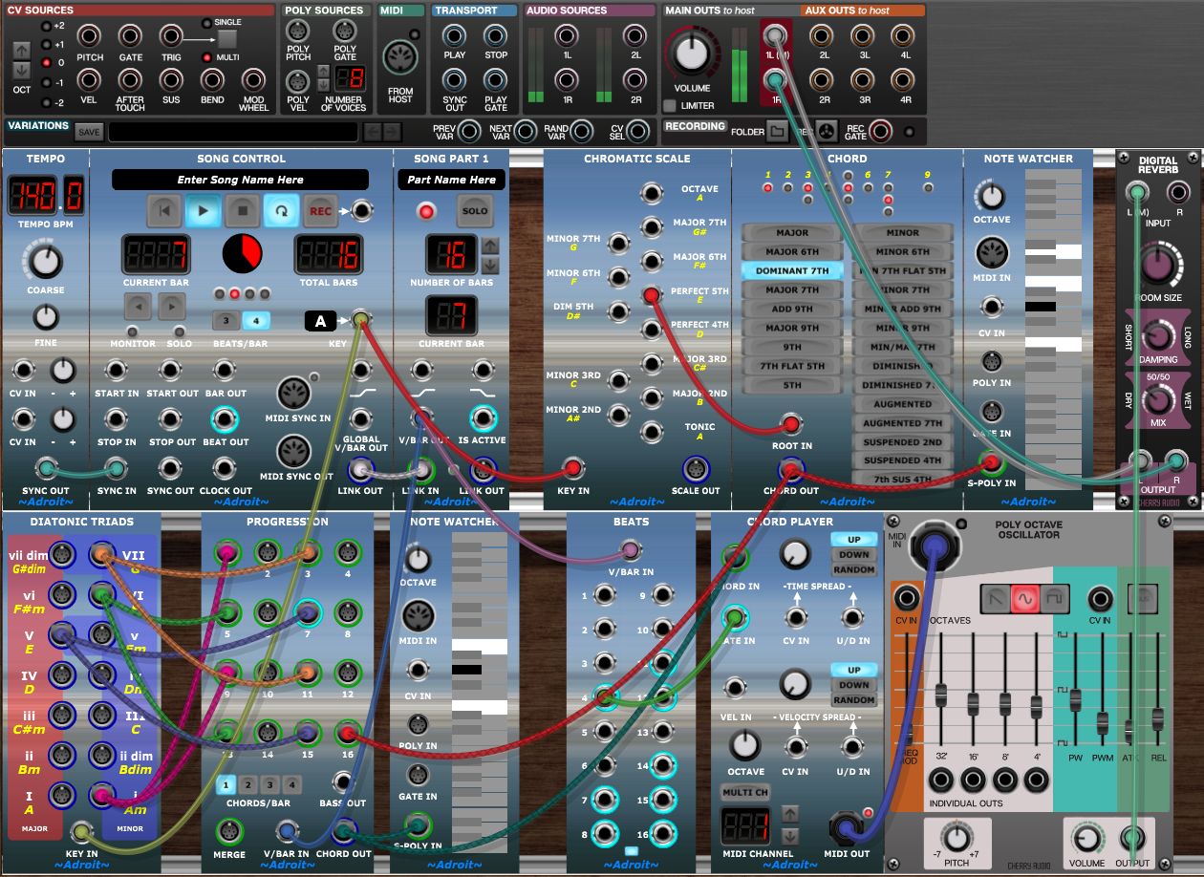Click the play button in Song Control
Screen dimensions: 1204x877
pyautogui.click(x=204, y=210)
